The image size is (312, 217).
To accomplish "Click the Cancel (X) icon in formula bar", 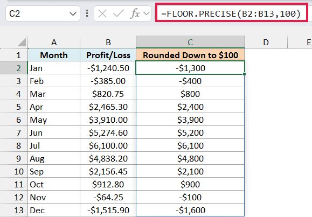I will 102,13.
